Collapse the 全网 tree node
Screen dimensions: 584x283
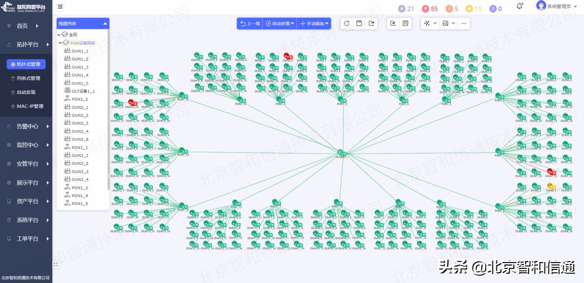59,35
